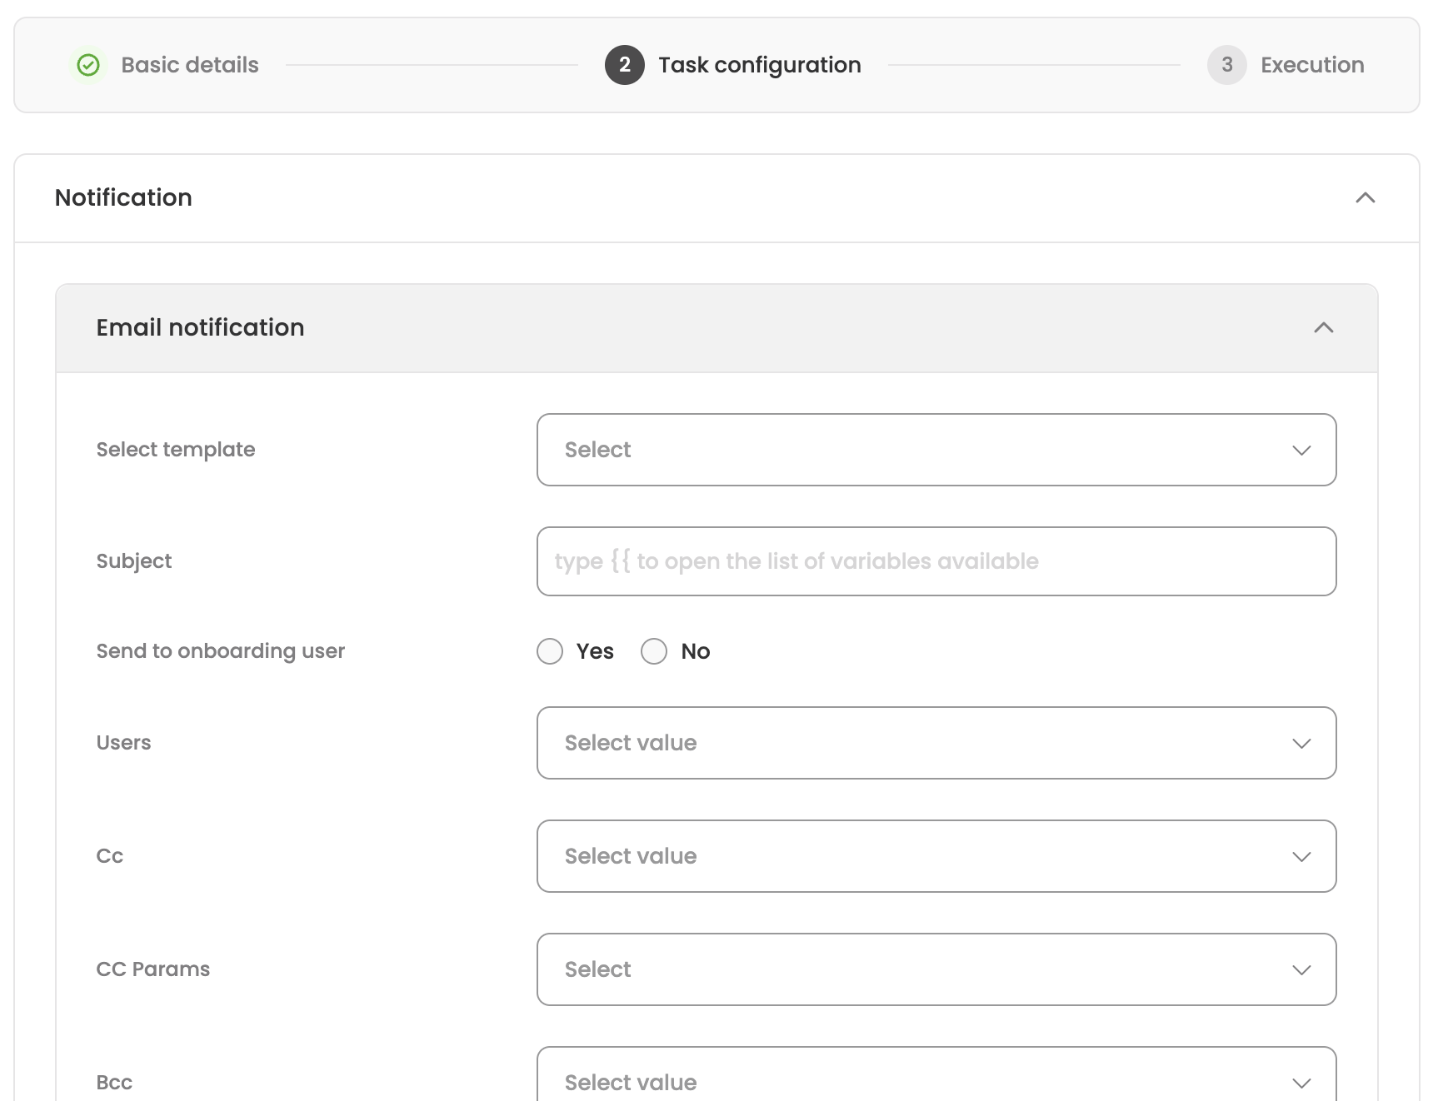Collapse the Email notification panel
Screen dimensions: 1438x1101
[1323, 328]
